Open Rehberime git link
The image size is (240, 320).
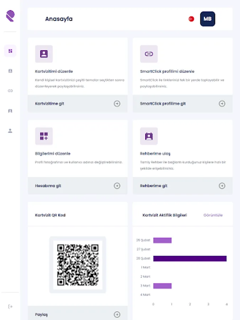pos(154,186)
